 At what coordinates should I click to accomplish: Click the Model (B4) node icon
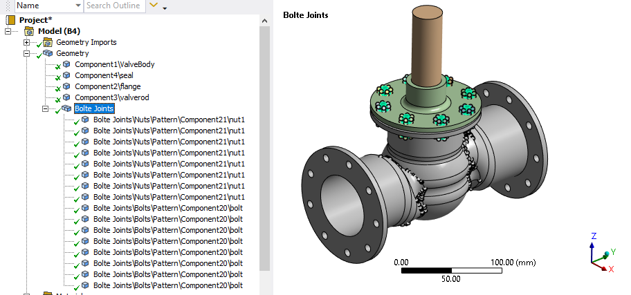tap(29, 31)
